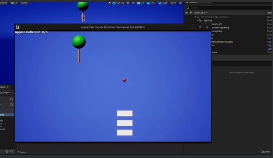The width and height of the screenshot is (273, 158).
Task: Click the red apple in game preview
Action: tap(124, 80)
